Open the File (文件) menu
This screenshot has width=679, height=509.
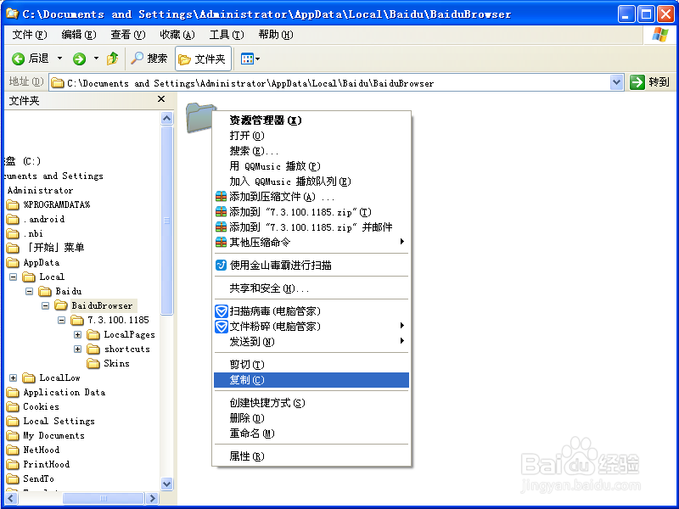[30, 35]
